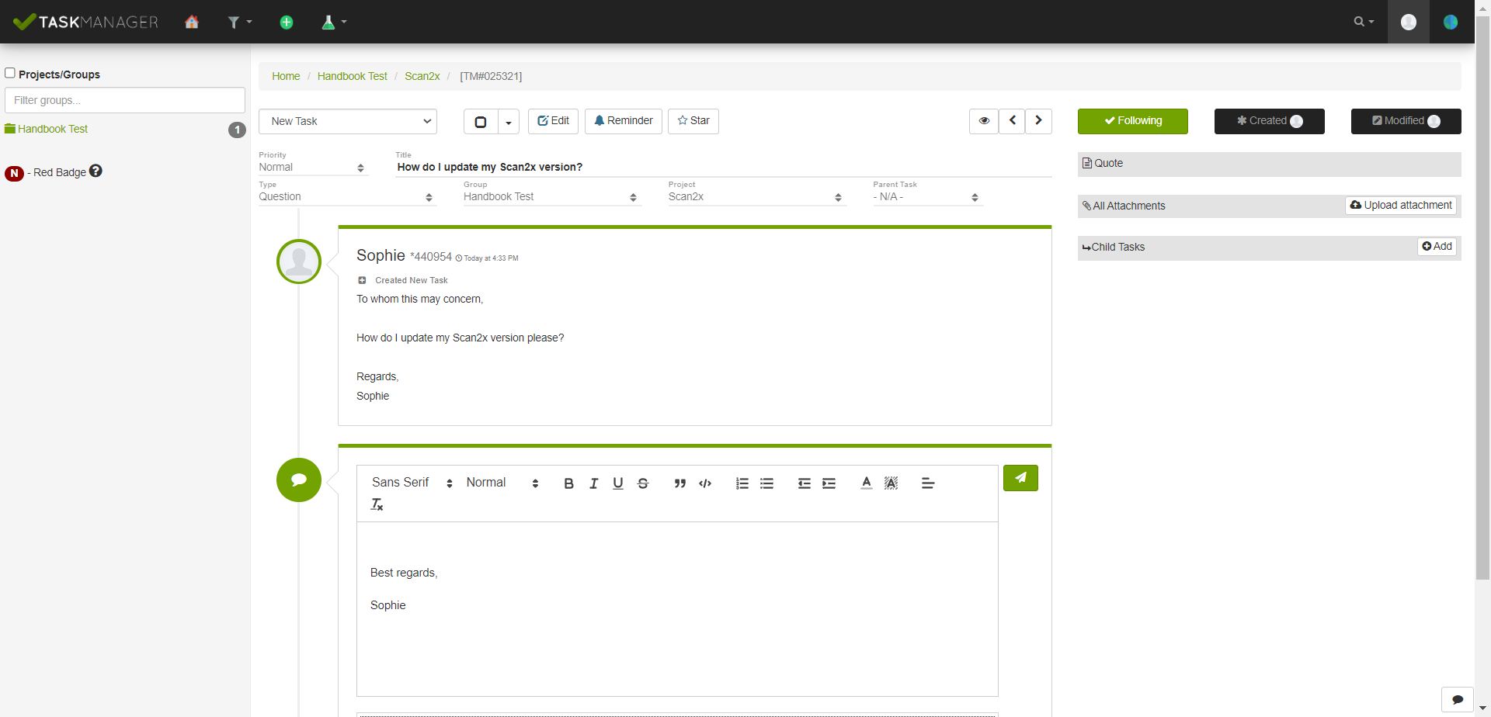The image size is (1491, 717).
Task: Open the Group Handbook Test dropdown
Action: coord(552,196)
